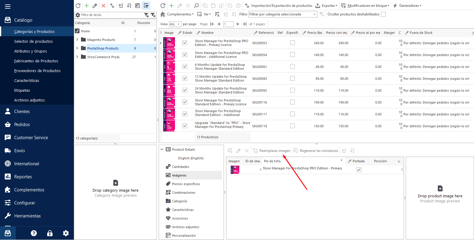The width and height of the screenshot is (474, 240).
Task: Check the Específi checkbox for SKU00116
Action: (292, 102)
